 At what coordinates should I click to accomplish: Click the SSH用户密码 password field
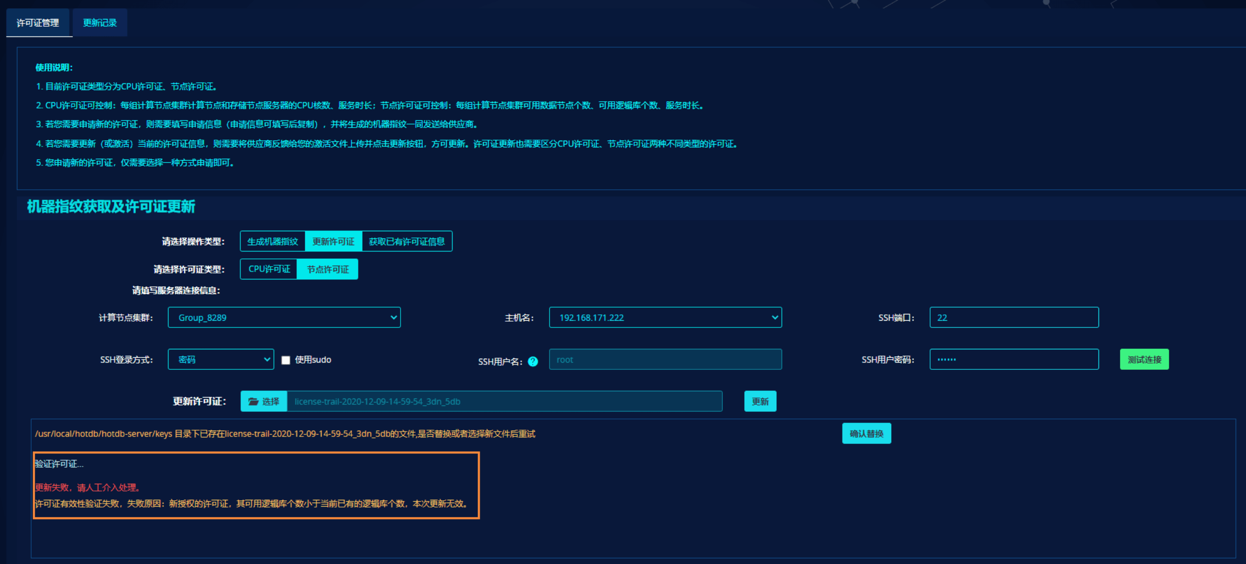pos(1014,360)
